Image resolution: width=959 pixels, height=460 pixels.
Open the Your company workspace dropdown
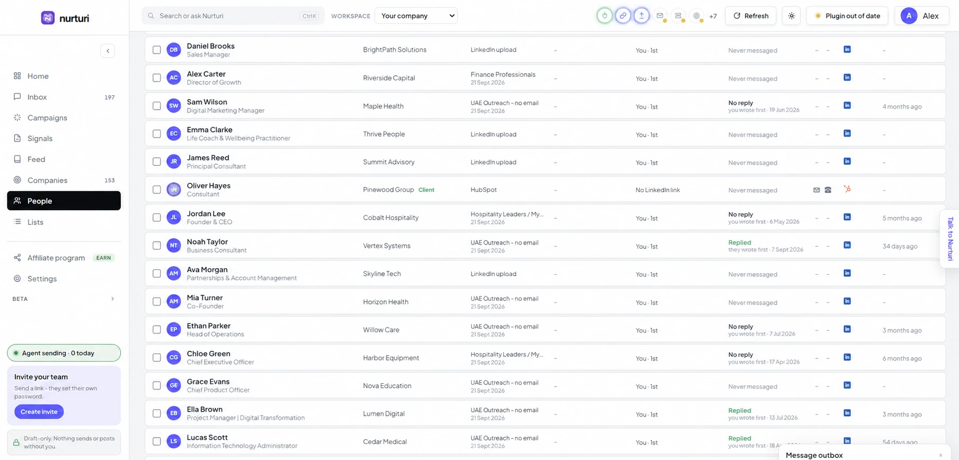point(416,16)
